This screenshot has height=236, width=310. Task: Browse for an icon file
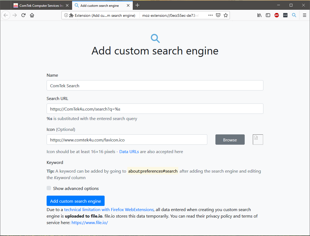click(230, 140)
